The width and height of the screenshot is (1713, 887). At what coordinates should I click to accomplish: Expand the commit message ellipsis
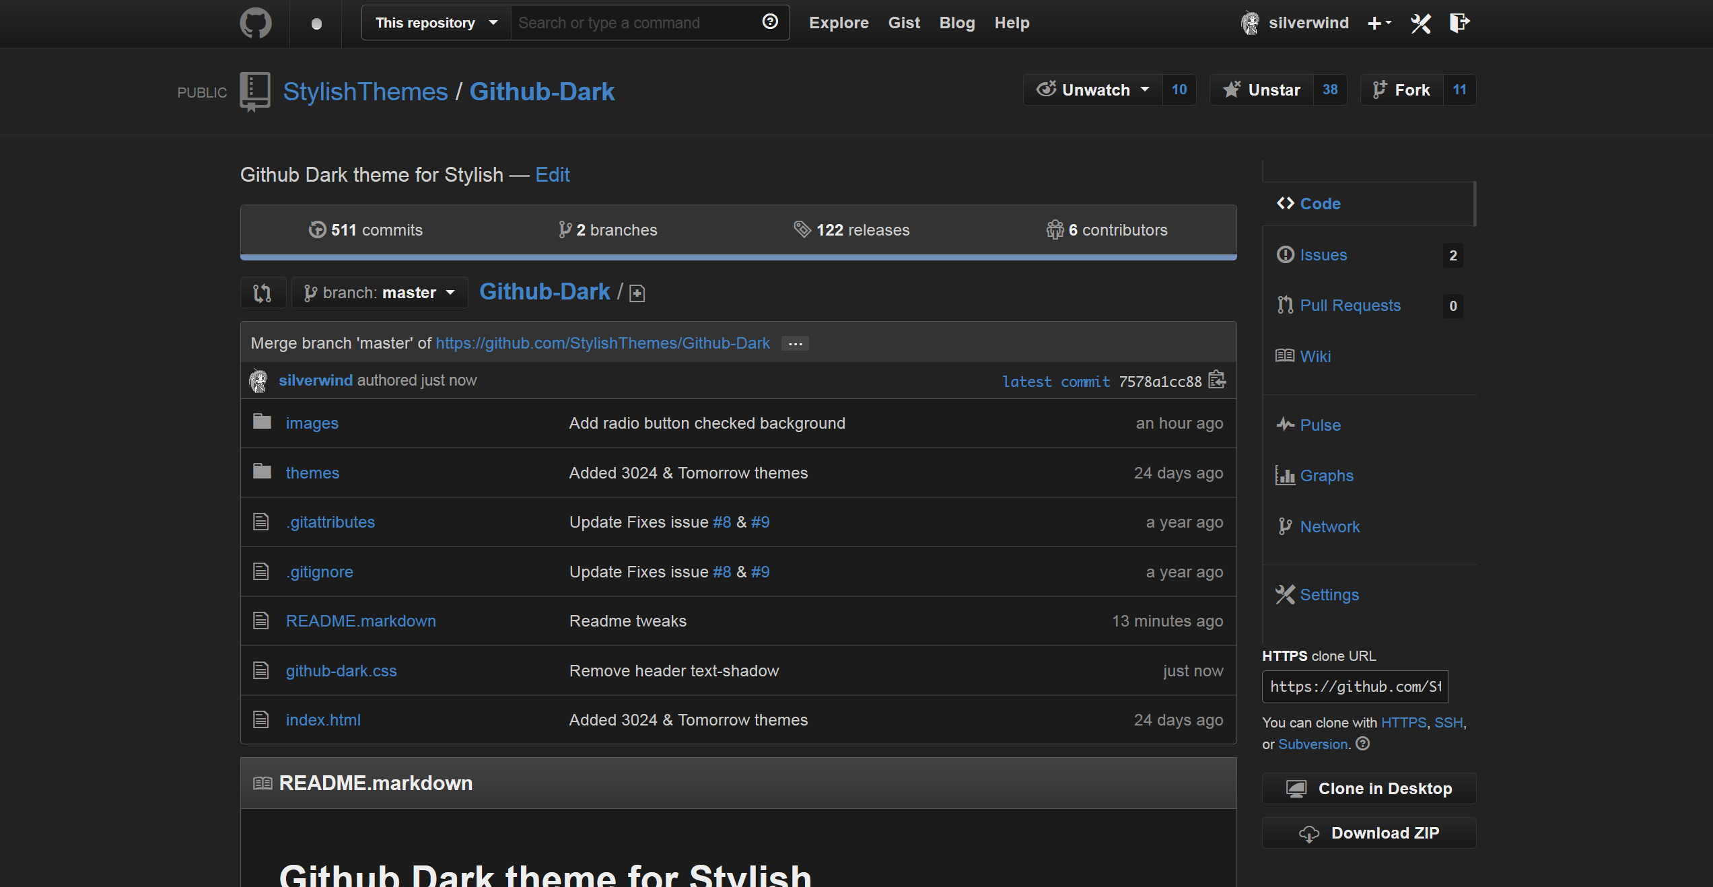pyautogui.click(x=795, y=344)
